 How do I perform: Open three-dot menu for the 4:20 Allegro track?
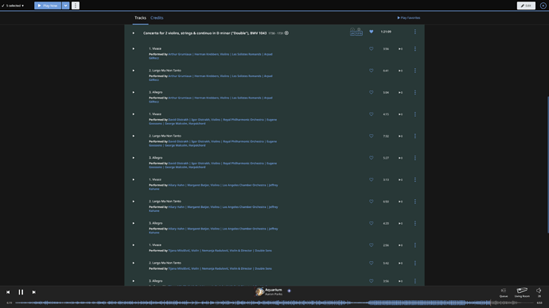(x=415, y=224)
